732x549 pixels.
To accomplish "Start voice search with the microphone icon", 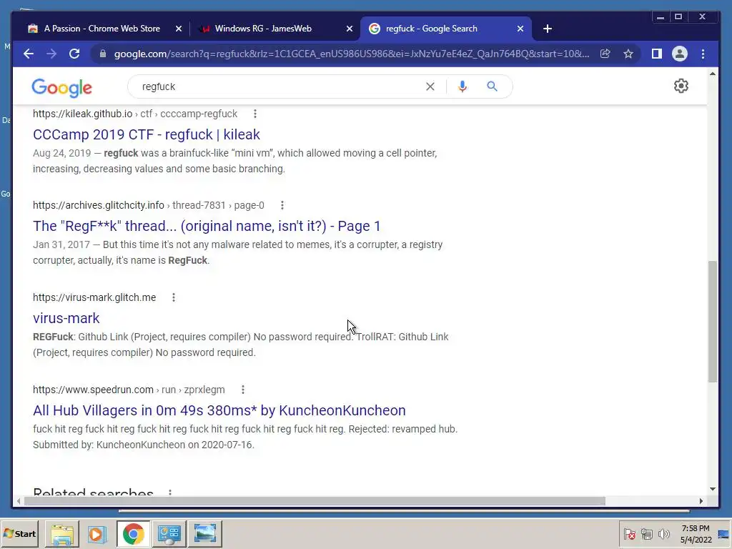I will 463,86.
